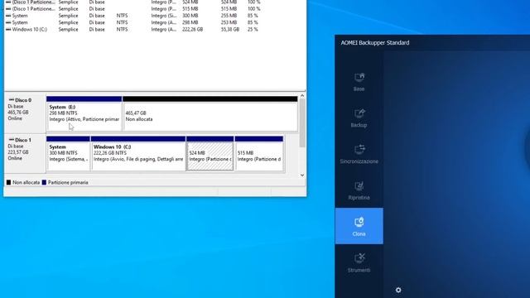Click the Disco 0 disk header
This screenshot has width=530, height=298.
pyautogui.click(x=25, y=113)
